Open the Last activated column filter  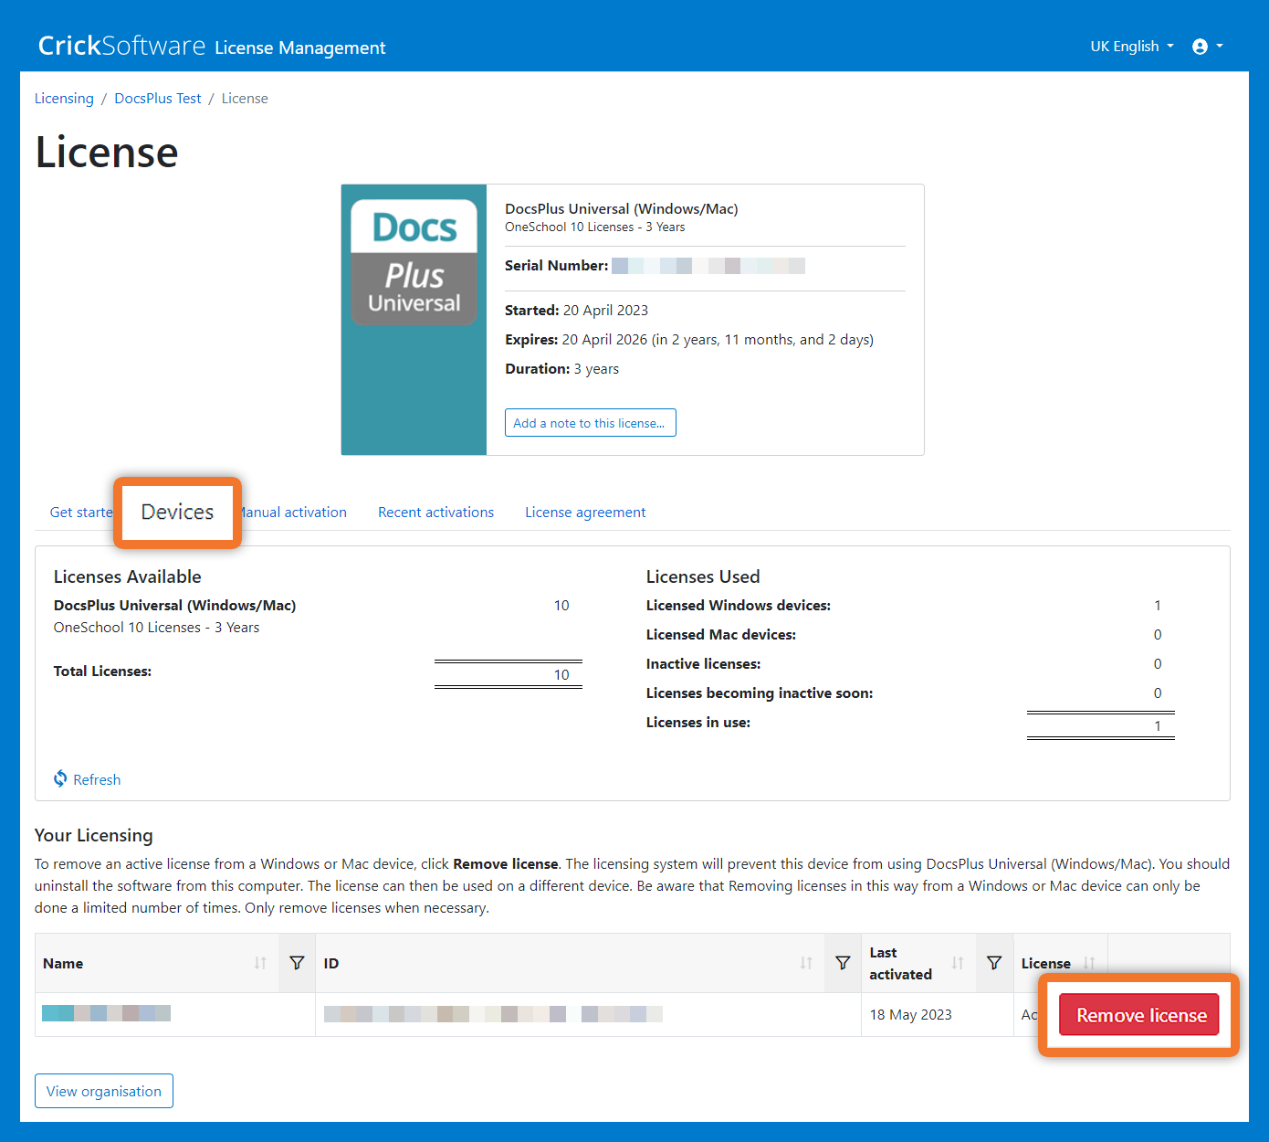point(994,963)
